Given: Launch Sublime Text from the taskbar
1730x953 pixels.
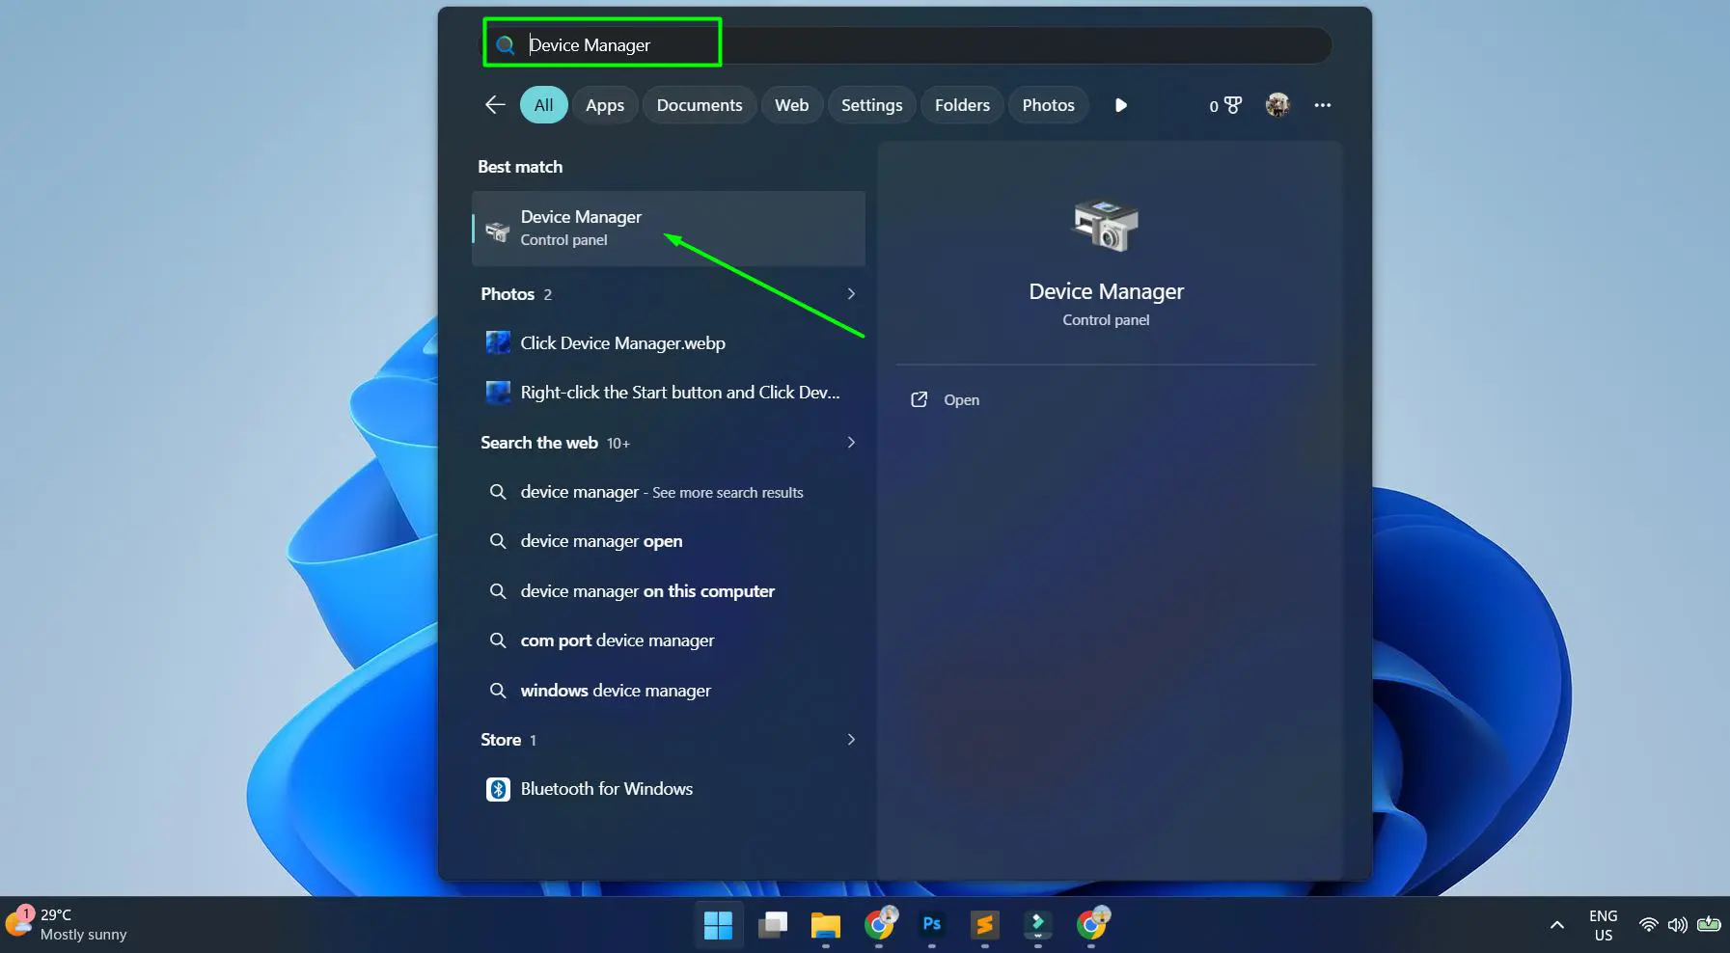Looking at the screenshot, I should pos(984,925).
